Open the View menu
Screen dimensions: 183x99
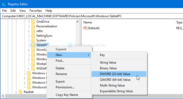(22, 11)
